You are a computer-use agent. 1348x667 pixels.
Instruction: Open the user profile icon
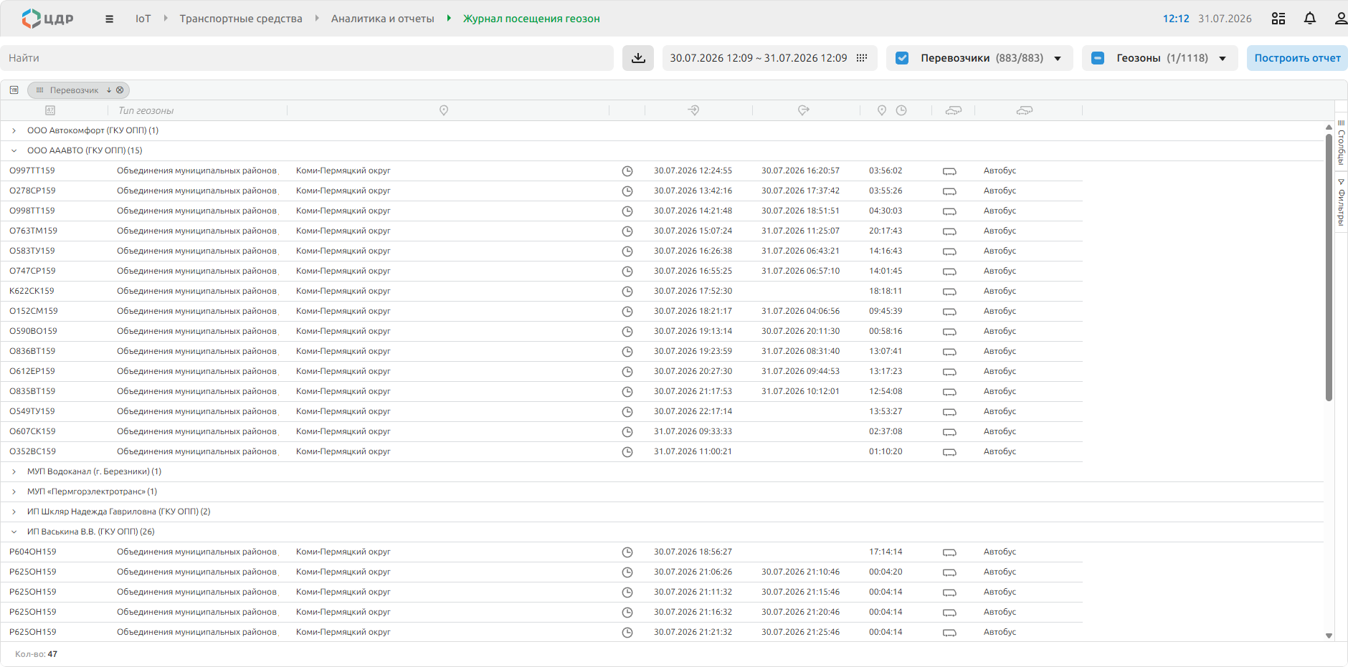point(1341,19)
